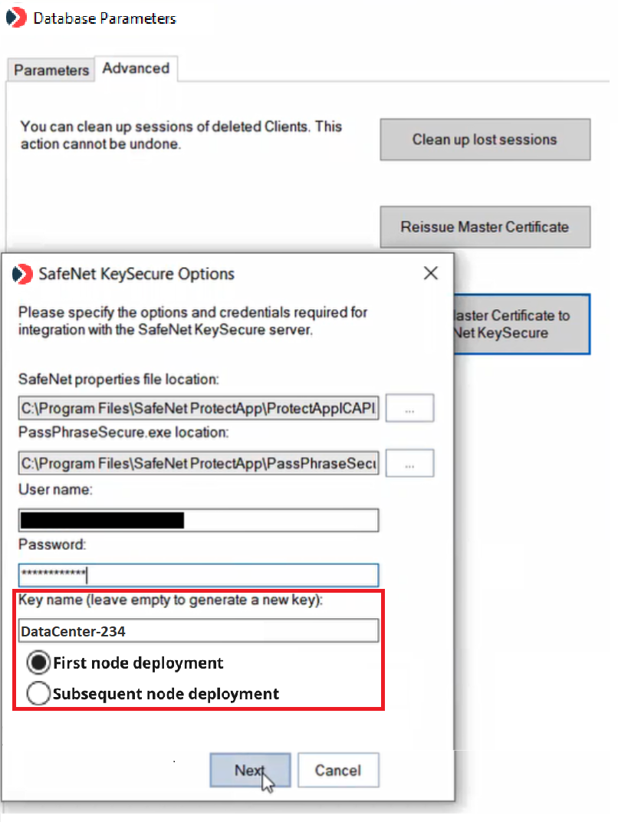Click the Next button
The image size is (618, 822).
tap(250, 770)
